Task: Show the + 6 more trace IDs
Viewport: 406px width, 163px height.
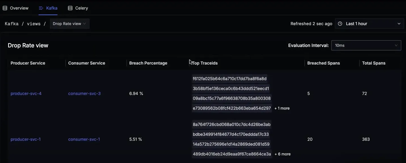Action: [x=282, y=154]
